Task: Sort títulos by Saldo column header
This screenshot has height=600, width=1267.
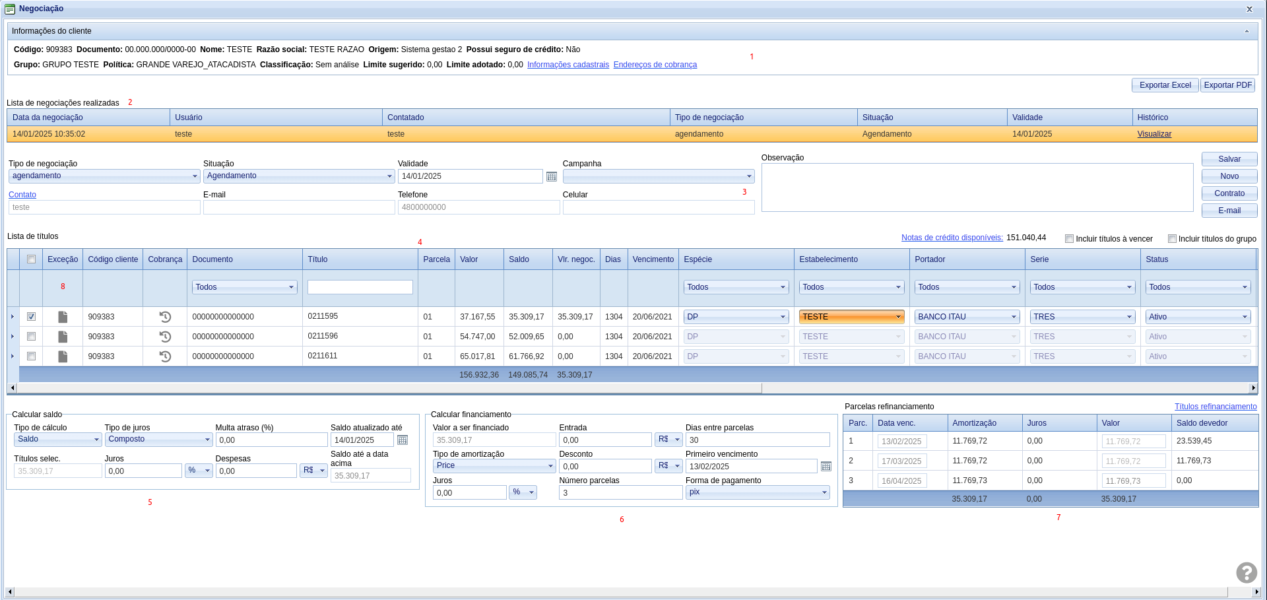Action: pyautogui.click(x=528, y=259)
